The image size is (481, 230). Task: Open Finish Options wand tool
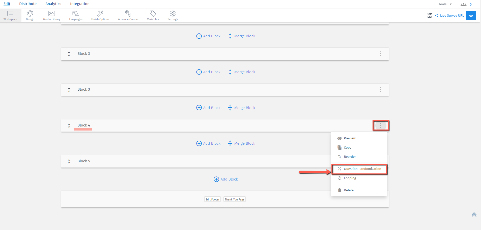click(x=100, y=15)
